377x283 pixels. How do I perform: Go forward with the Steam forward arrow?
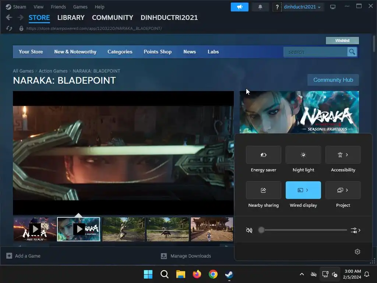point(21,17)
